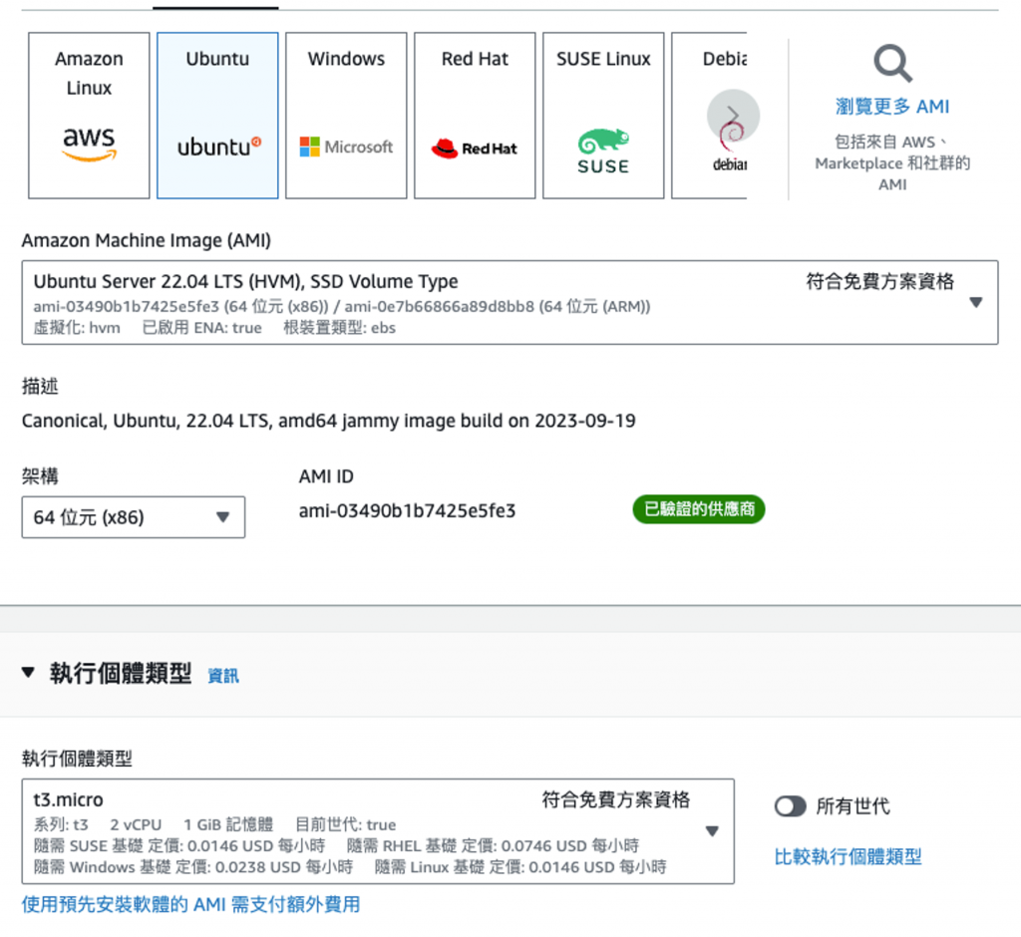Collapse the 執行個體類型 section
Viewport: 1021px width, 937px height.
(x=28, y=672)
